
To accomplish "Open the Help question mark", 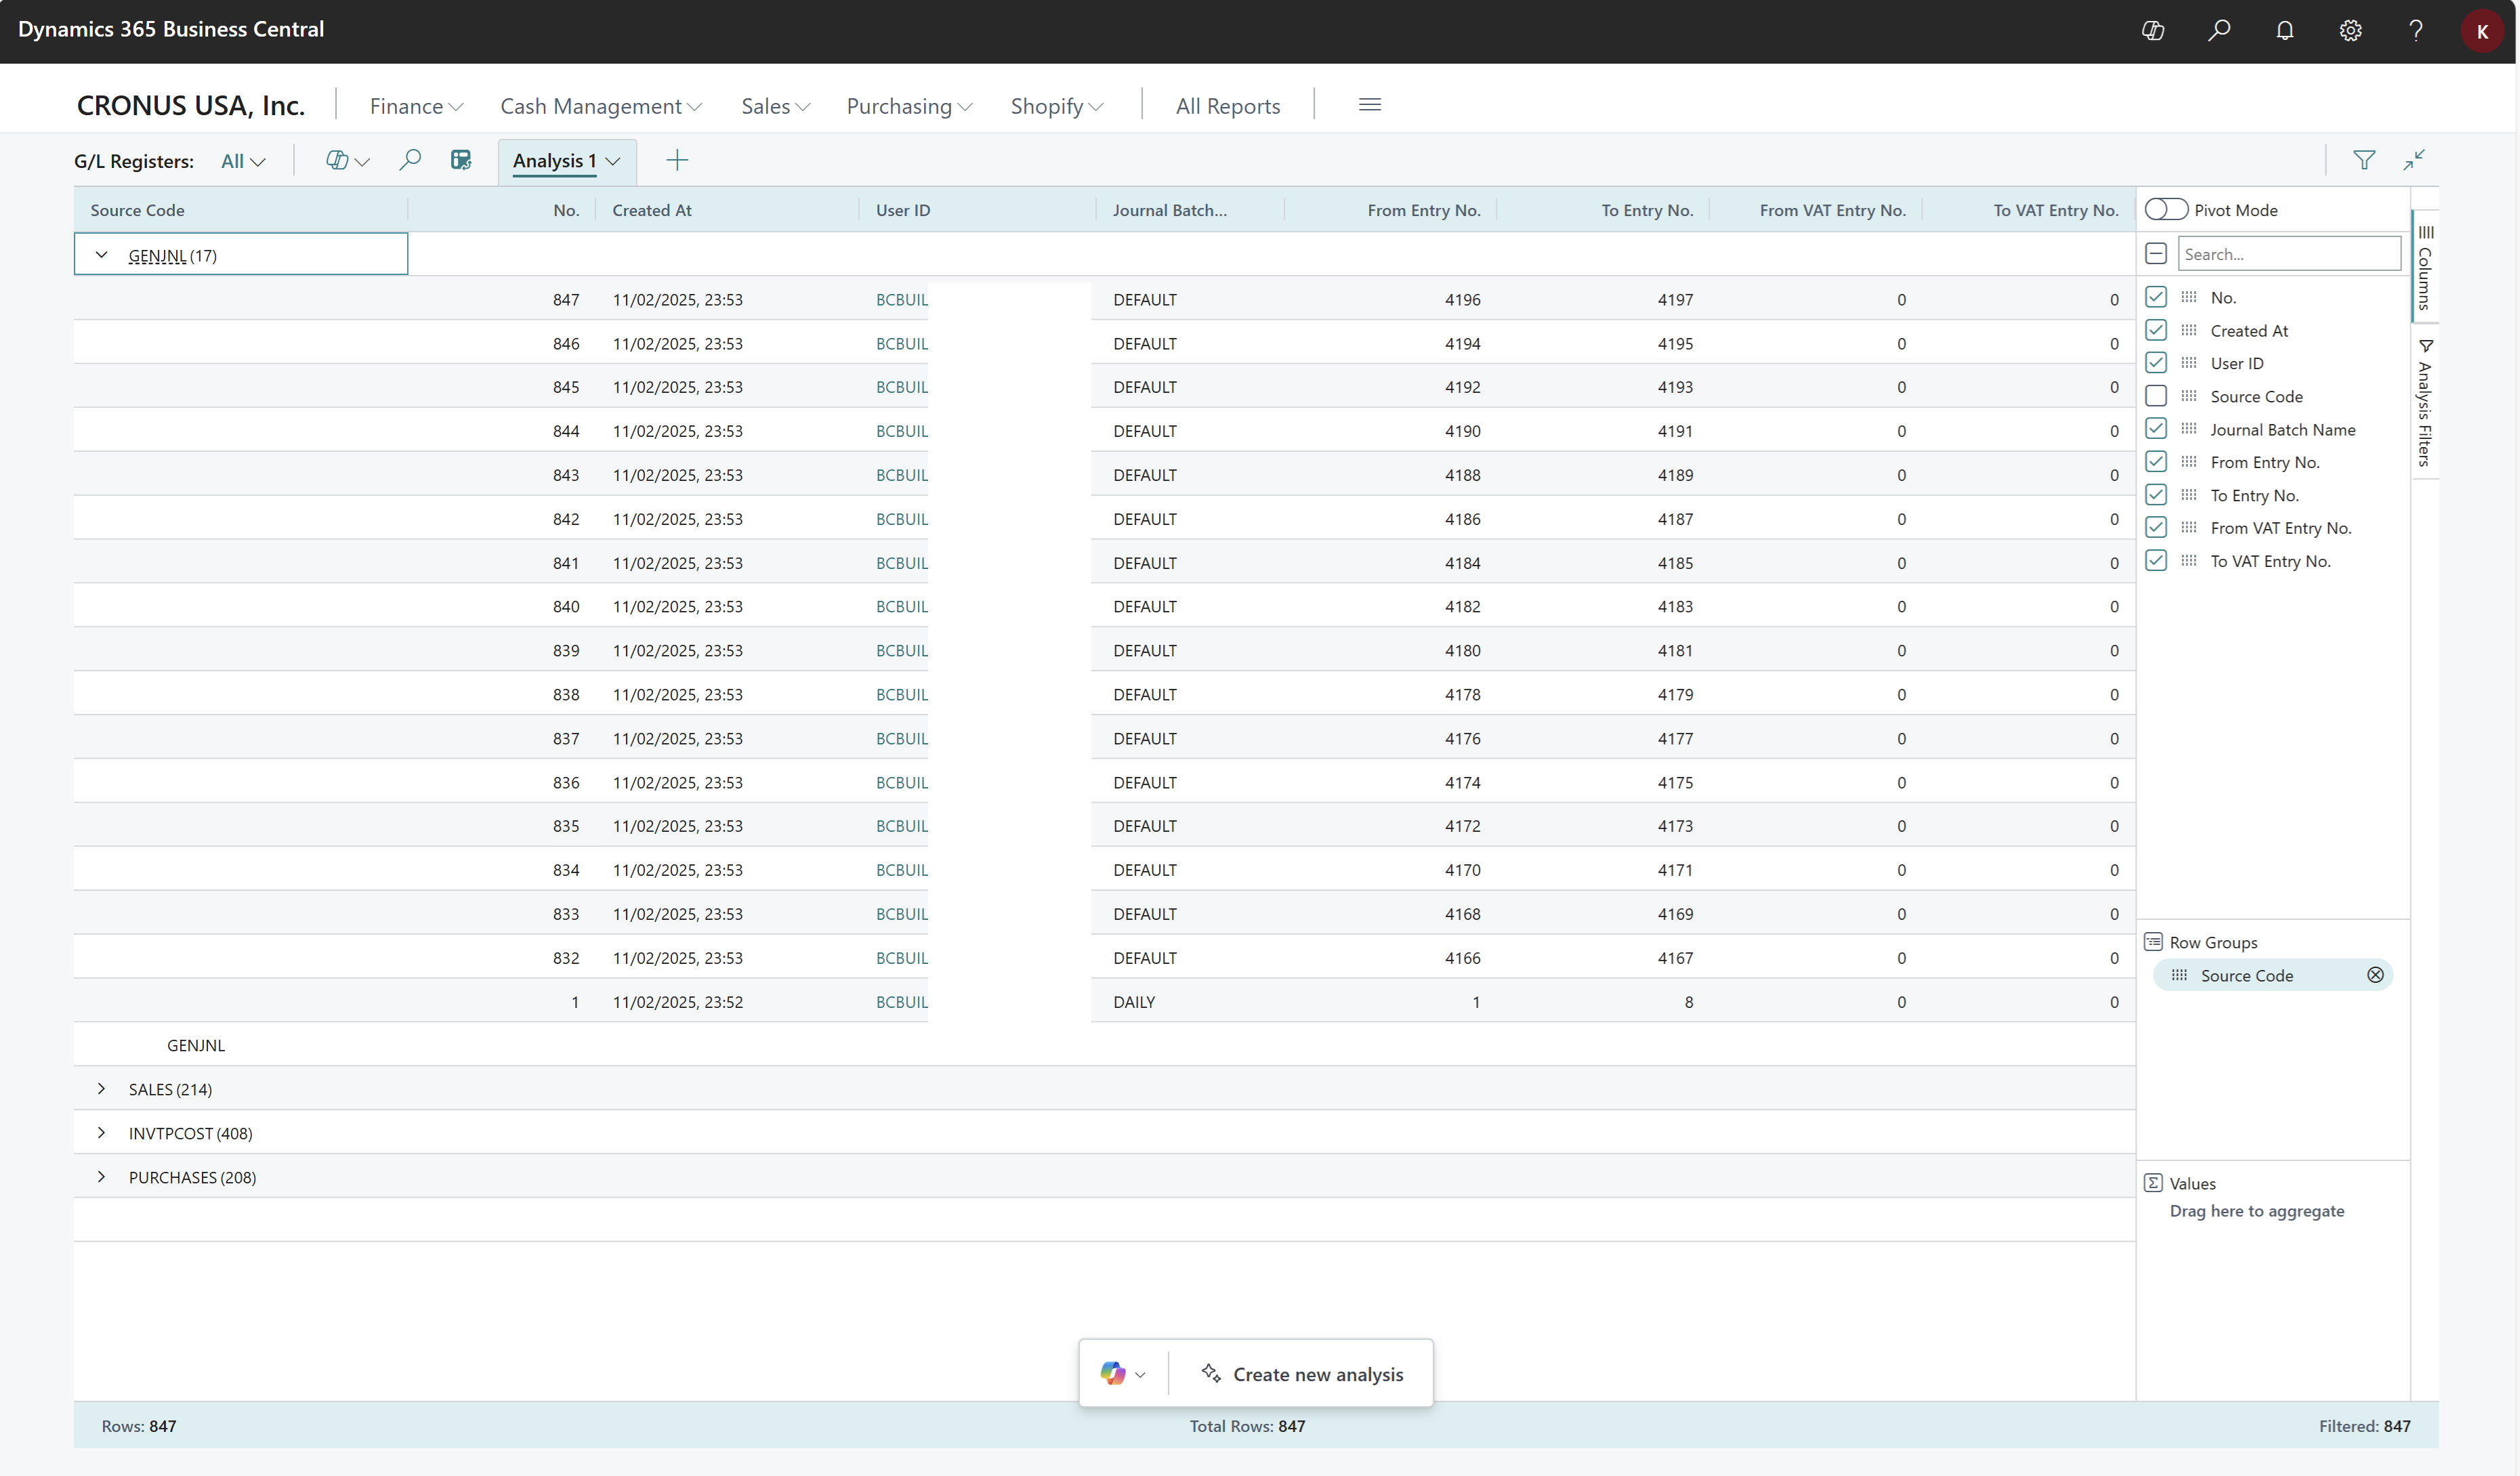I will (2416, 30).
